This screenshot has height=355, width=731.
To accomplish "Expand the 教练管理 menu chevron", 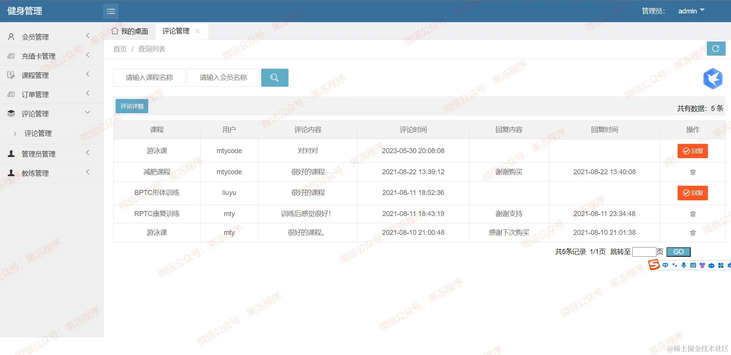I will [x=88, y=172].
